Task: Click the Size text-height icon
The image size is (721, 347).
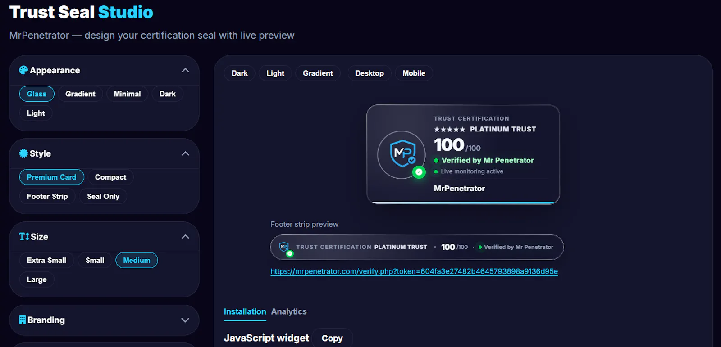Action: [x=24, y=237]
